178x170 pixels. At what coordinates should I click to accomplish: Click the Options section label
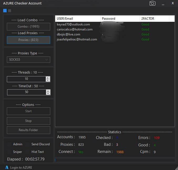[28, 105]
